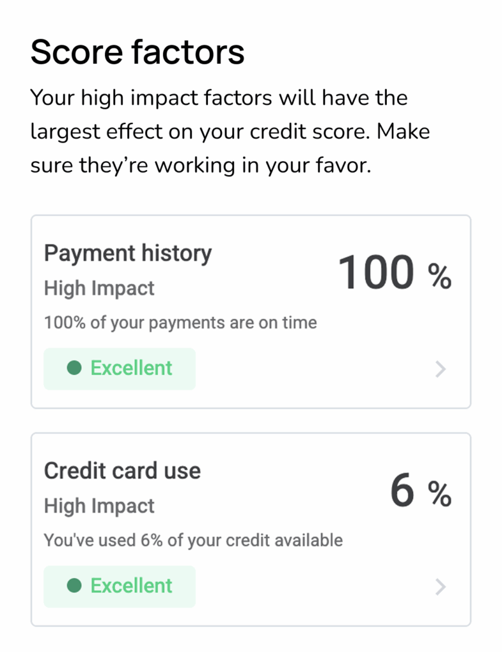
Task: Click the percent sign beside 6
Action: (x=439, y=494)
